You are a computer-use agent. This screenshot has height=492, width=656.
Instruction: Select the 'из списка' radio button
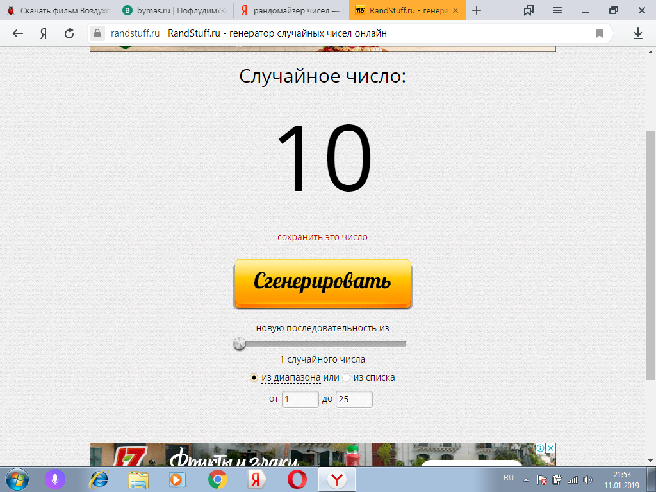pos(347,378)
